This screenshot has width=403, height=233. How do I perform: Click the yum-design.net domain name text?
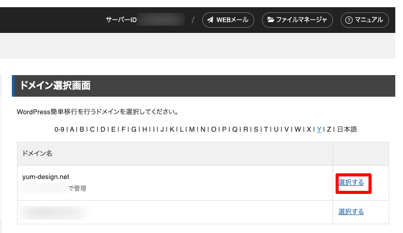click(46, 177)
